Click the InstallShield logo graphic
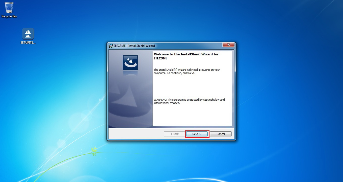 [x=130, y=63]
